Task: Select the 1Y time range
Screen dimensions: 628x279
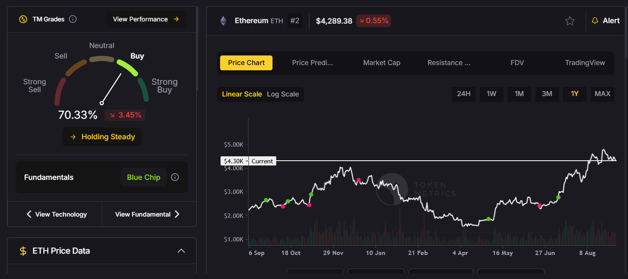Action: click(575, 94)
